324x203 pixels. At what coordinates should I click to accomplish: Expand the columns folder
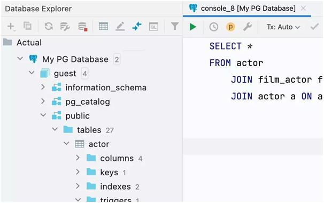pyautogui.click(x=78, y=158)
